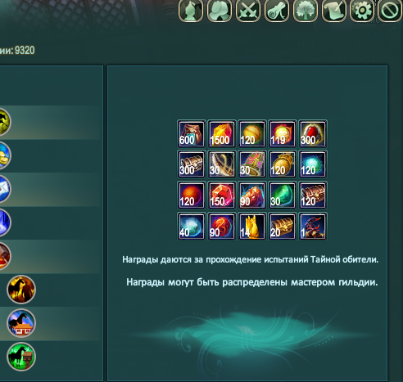
Task: Open the tree toolbar icon
Action: (305, 11)
